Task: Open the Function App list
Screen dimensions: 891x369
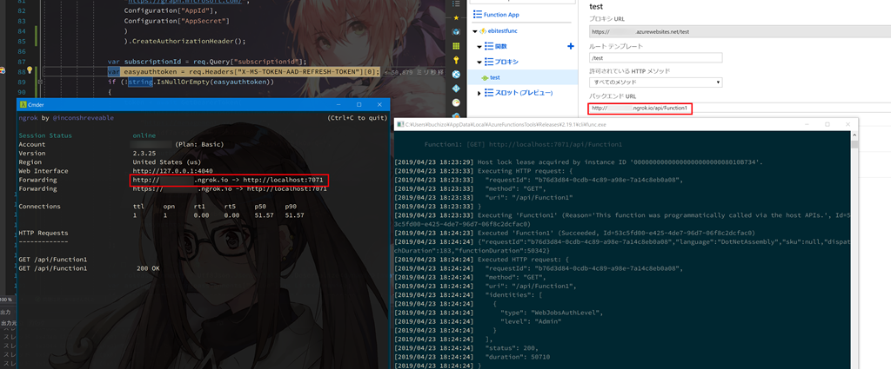Action: (x=500, y=15)
